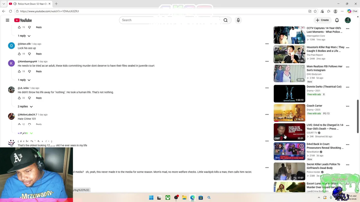Like the @Kendaamguy44 comment
The image size is (360, 202).
tap(19, 71)
